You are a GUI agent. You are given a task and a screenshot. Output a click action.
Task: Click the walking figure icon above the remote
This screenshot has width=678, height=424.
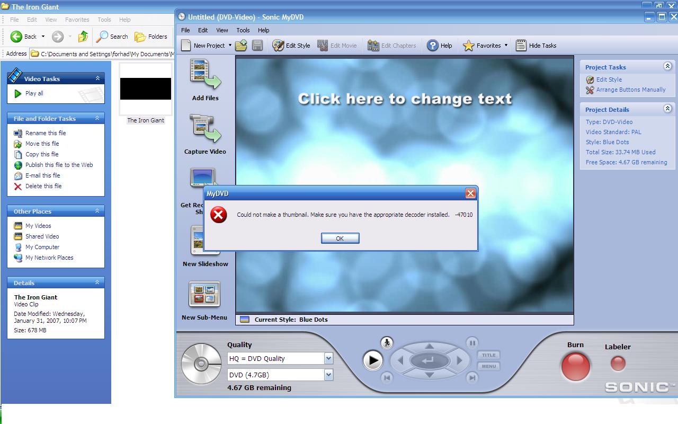point(387,342)
